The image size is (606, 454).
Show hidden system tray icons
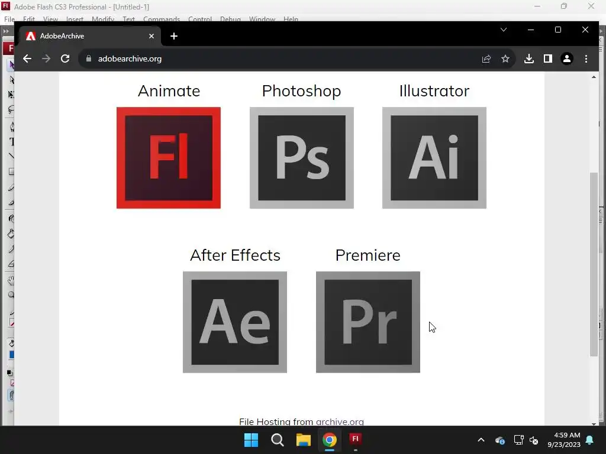[481, 440]
